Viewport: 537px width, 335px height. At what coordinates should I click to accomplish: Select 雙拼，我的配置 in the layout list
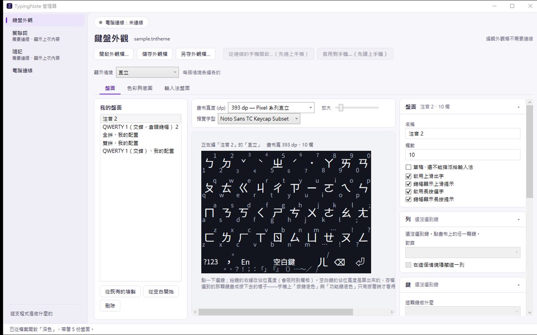141,143
